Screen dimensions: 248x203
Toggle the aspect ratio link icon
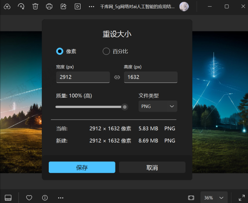coord(117,77)
